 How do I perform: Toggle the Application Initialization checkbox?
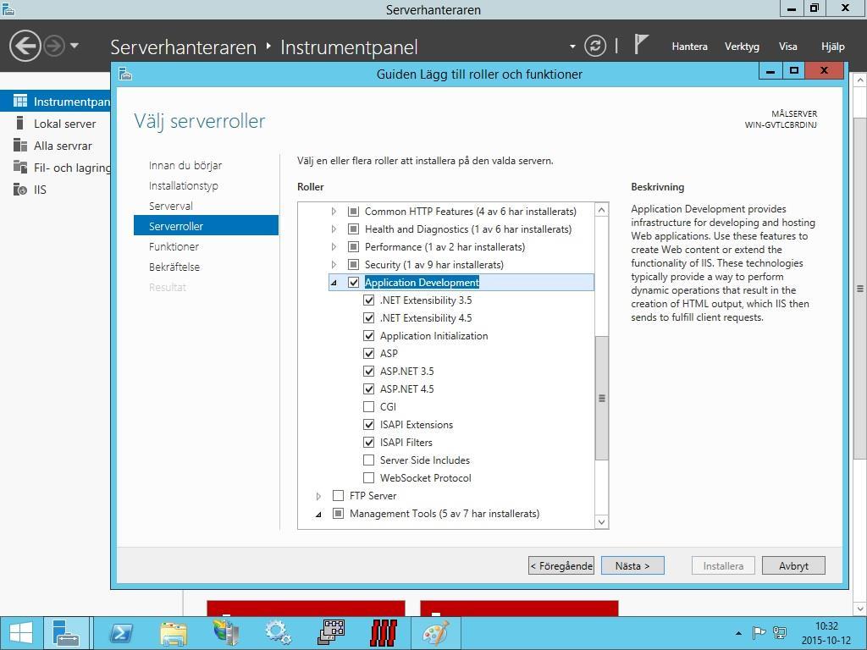pyautogui.click(x=369, y=335)
